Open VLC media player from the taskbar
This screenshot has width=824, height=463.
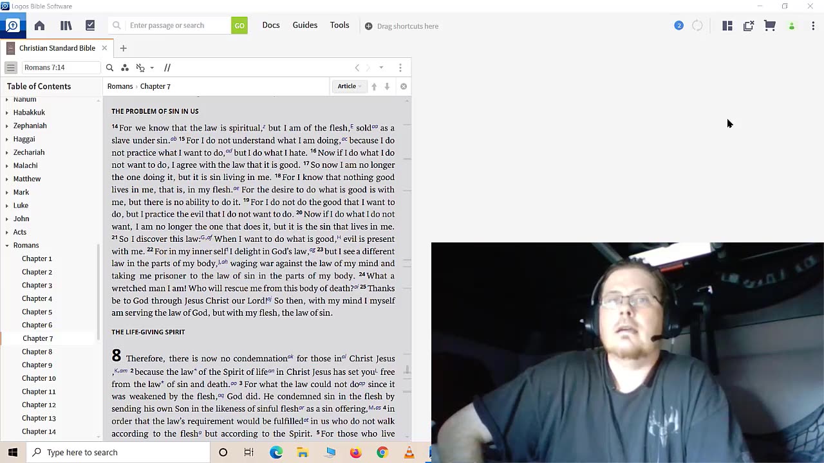409,452
